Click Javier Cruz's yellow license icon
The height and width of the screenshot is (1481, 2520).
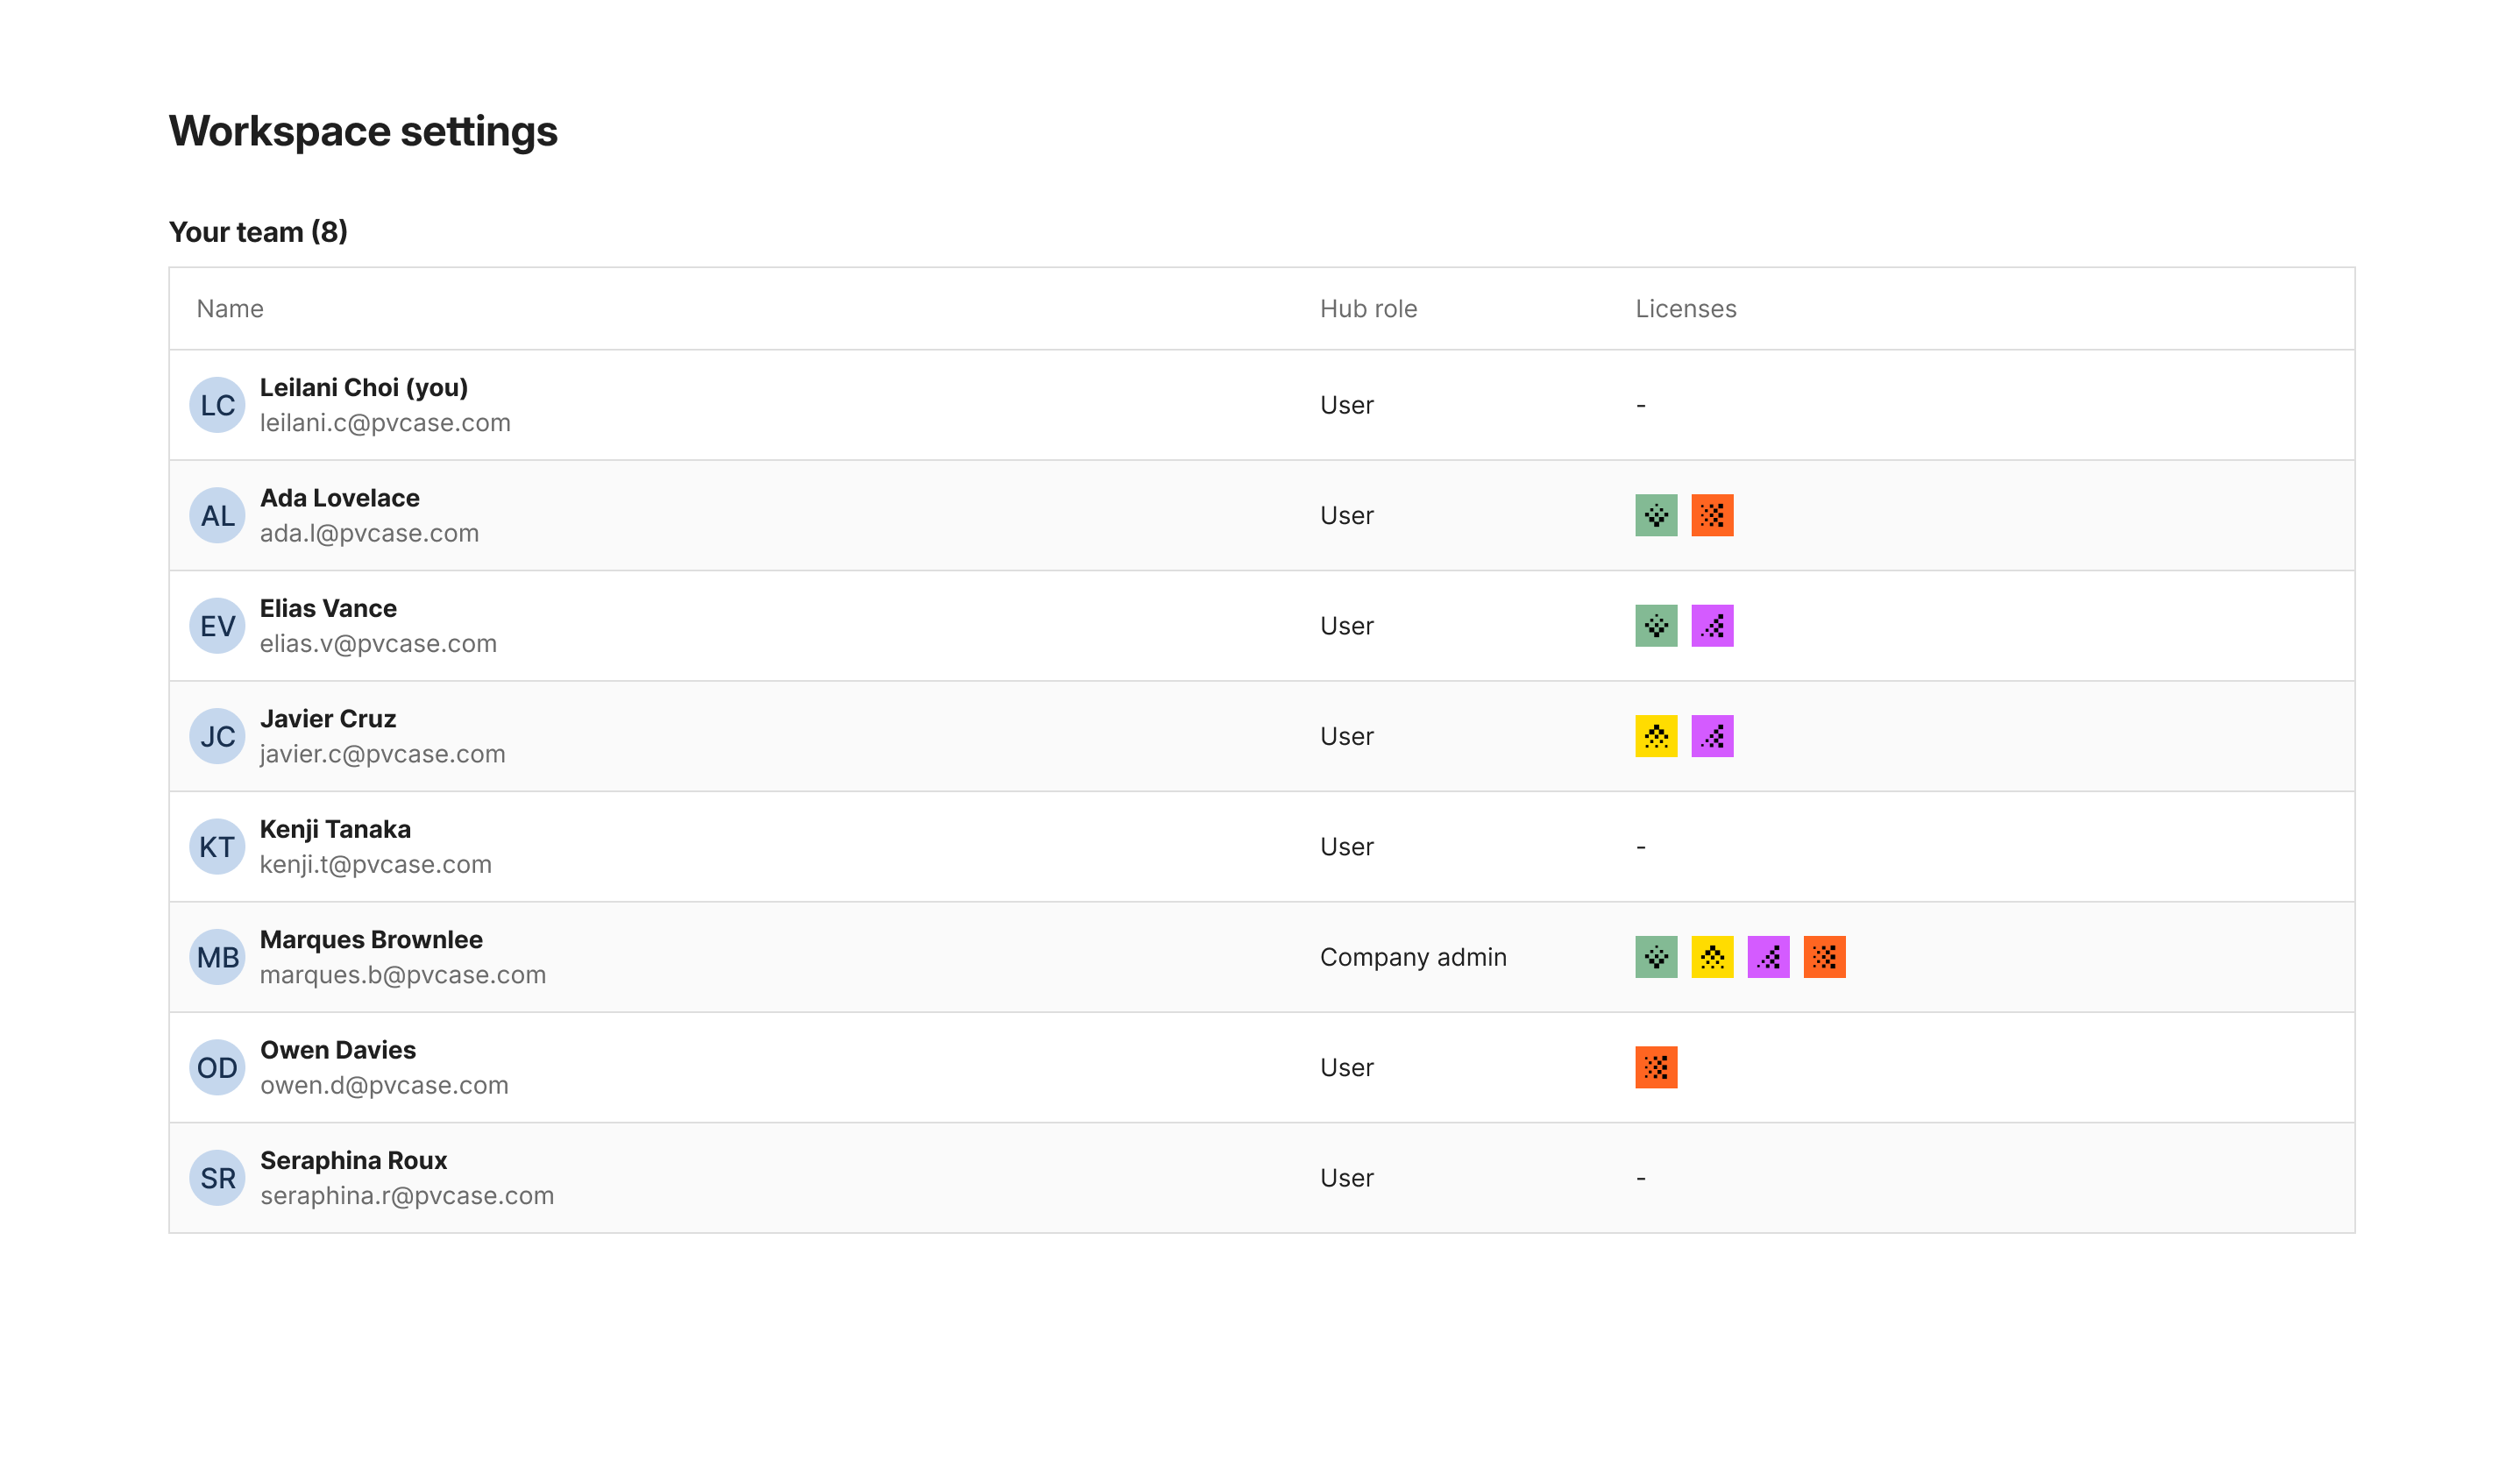(x=1655, y=735)
